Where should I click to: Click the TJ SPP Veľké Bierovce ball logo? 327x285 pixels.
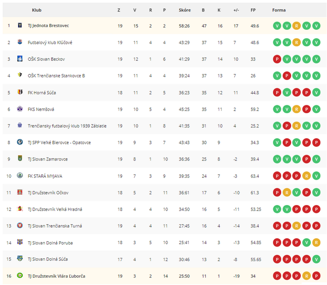click(20, 142)
